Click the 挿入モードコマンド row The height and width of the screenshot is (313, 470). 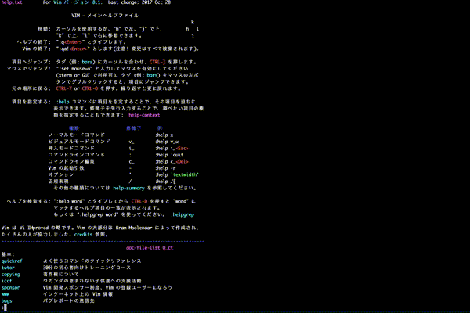(x=71, y=148)
